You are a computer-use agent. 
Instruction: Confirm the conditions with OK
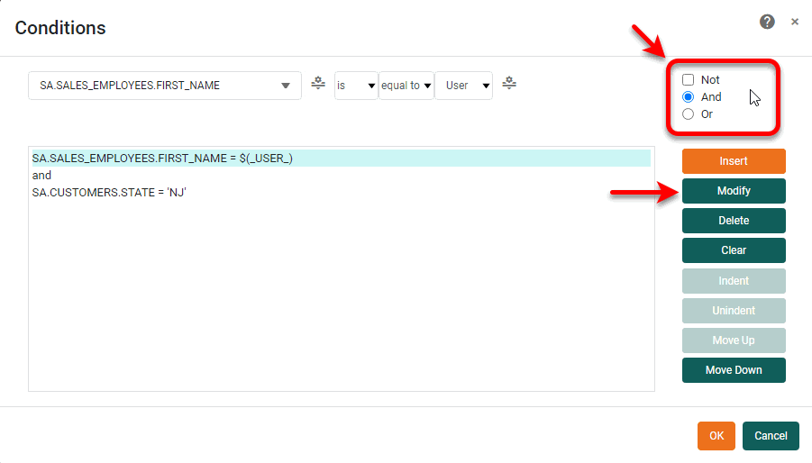(716, 436)
